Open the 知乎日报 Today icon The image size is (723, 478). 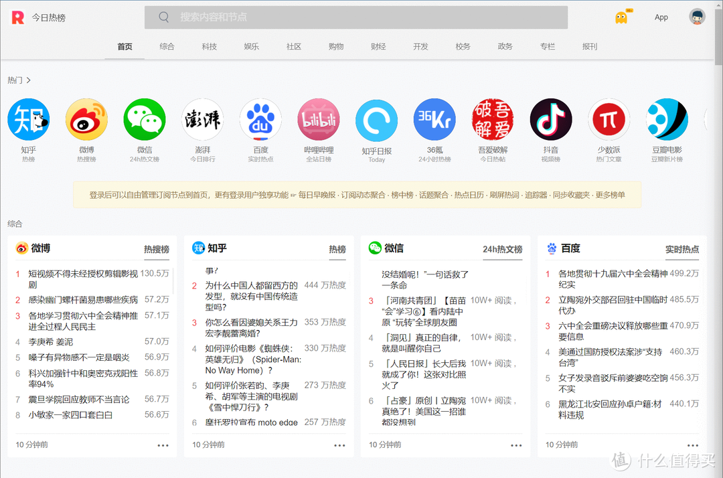[377, 121]
